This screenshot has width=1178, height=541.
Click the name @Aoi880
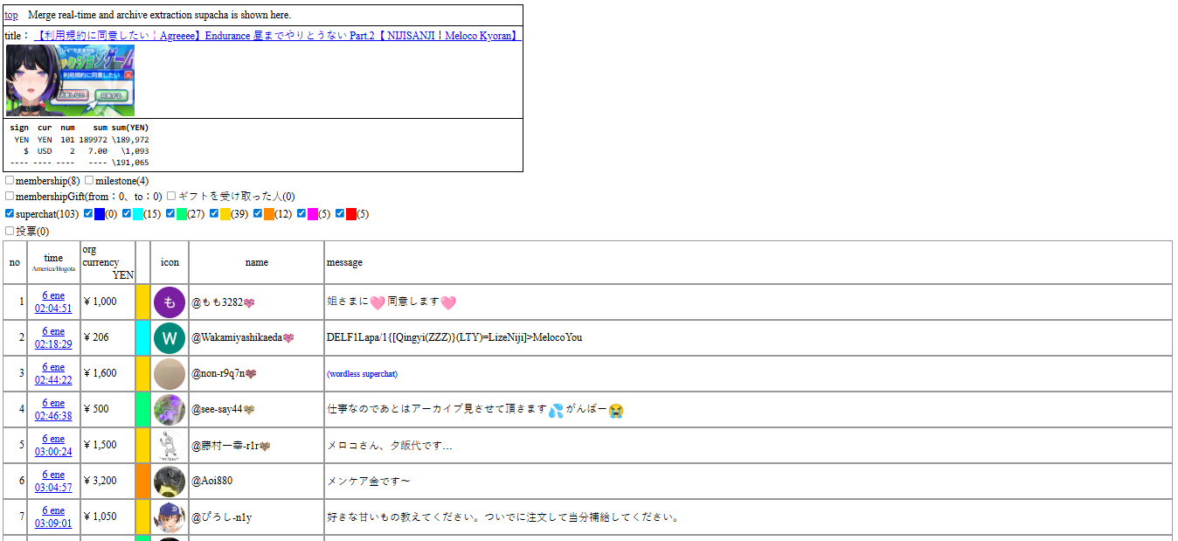click(212, 481)
